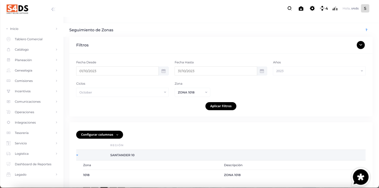379x188 pixels.
Task: Open Configurar columnas dropdown button
Action: coord(99,135)
